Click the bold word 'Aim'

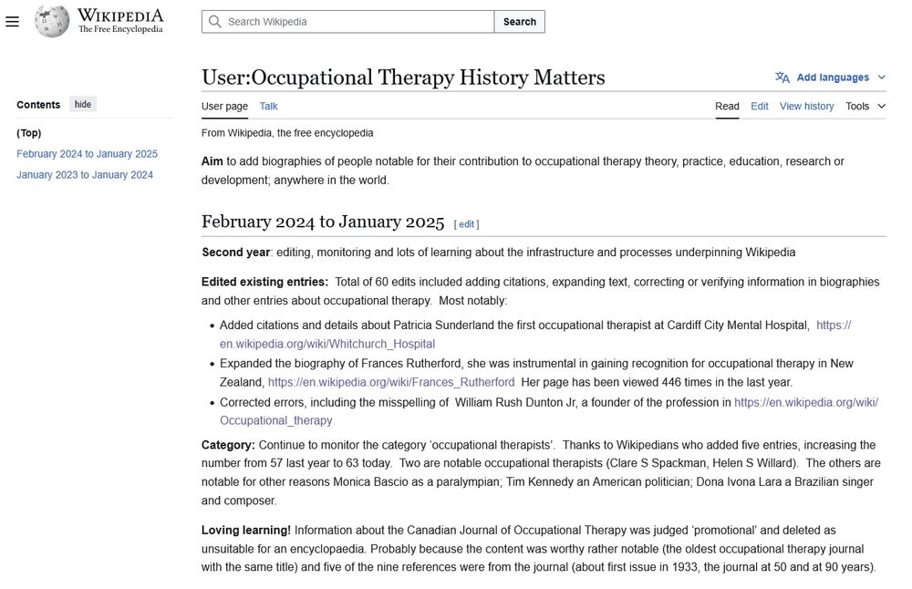click(x=212, y=161)
